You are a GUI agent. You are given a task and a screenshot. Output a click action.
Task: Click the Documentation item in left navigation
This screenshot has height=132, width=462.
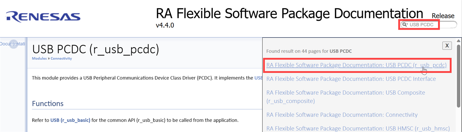click(x=12, y=44)
